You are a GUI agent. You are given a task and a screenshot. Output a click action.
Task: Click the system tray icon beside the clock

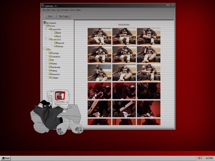point(200,158)
